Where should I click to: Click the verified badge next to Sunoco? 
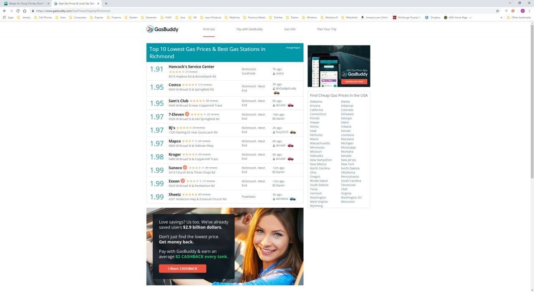click(x=185, y=168)
